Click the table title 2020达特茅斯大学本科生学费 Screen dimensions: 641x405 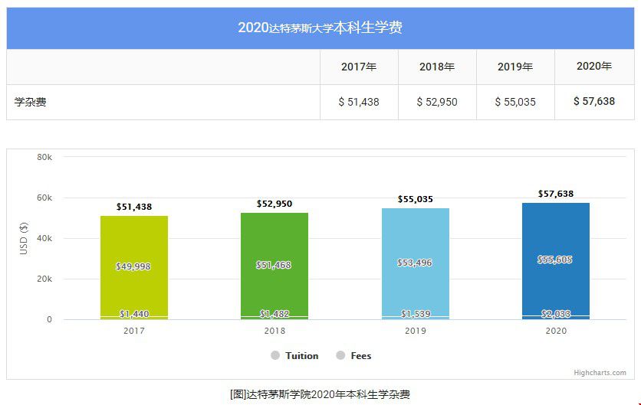point(320,28)
